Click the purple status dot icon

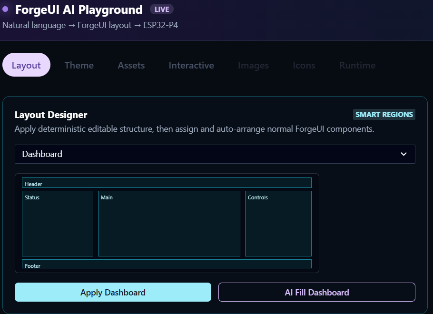tap(5, 9)
